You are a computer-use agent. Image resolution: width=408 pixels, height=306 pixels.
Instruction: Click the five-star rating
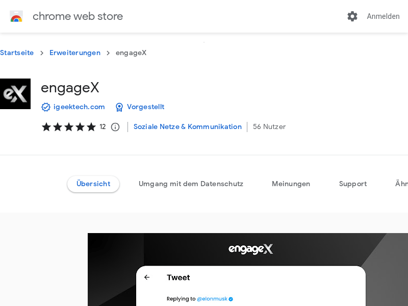pyautogui.click(x=69, y=127)
